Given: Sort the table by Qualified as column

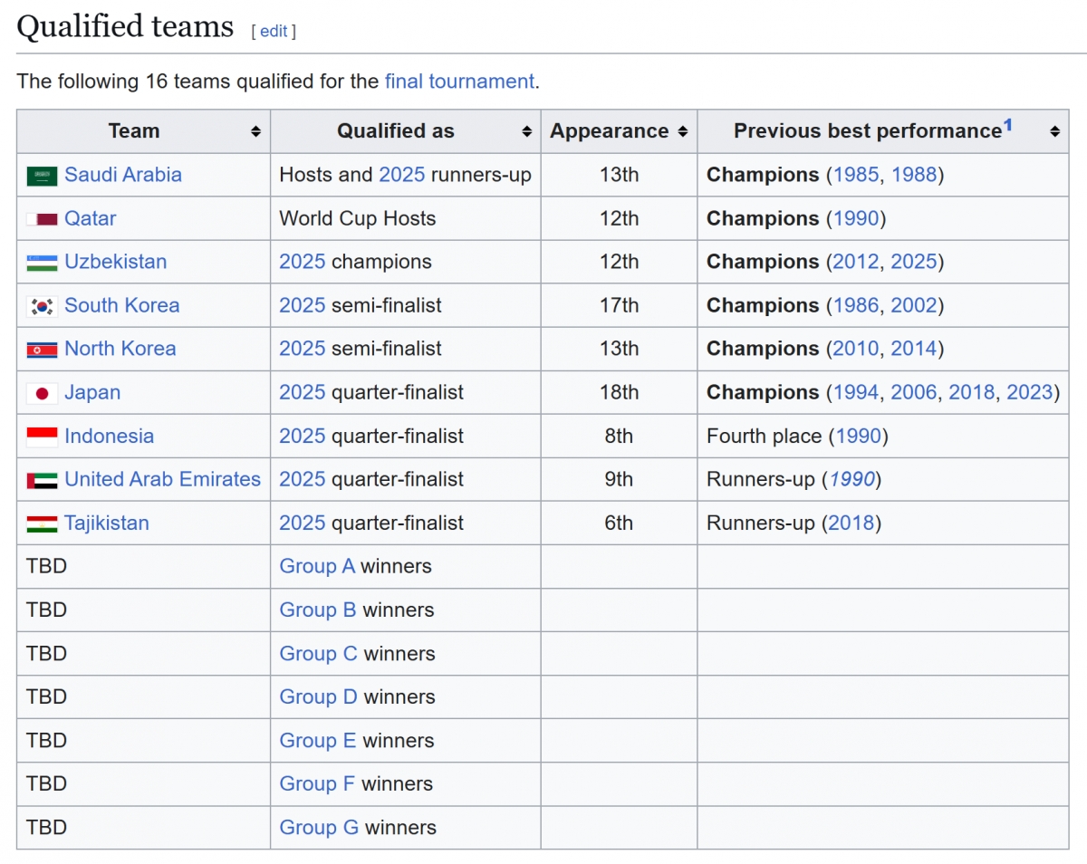Looking at the screenshot, I should [x=528, y=130].
